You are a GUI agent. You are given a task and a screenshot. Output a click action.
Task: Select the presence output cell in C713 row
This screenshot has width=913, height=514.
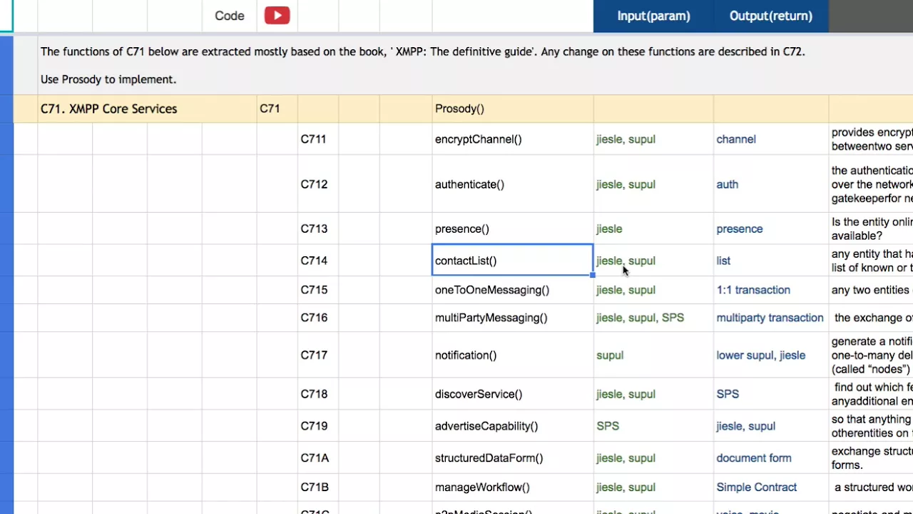point(771,228)
